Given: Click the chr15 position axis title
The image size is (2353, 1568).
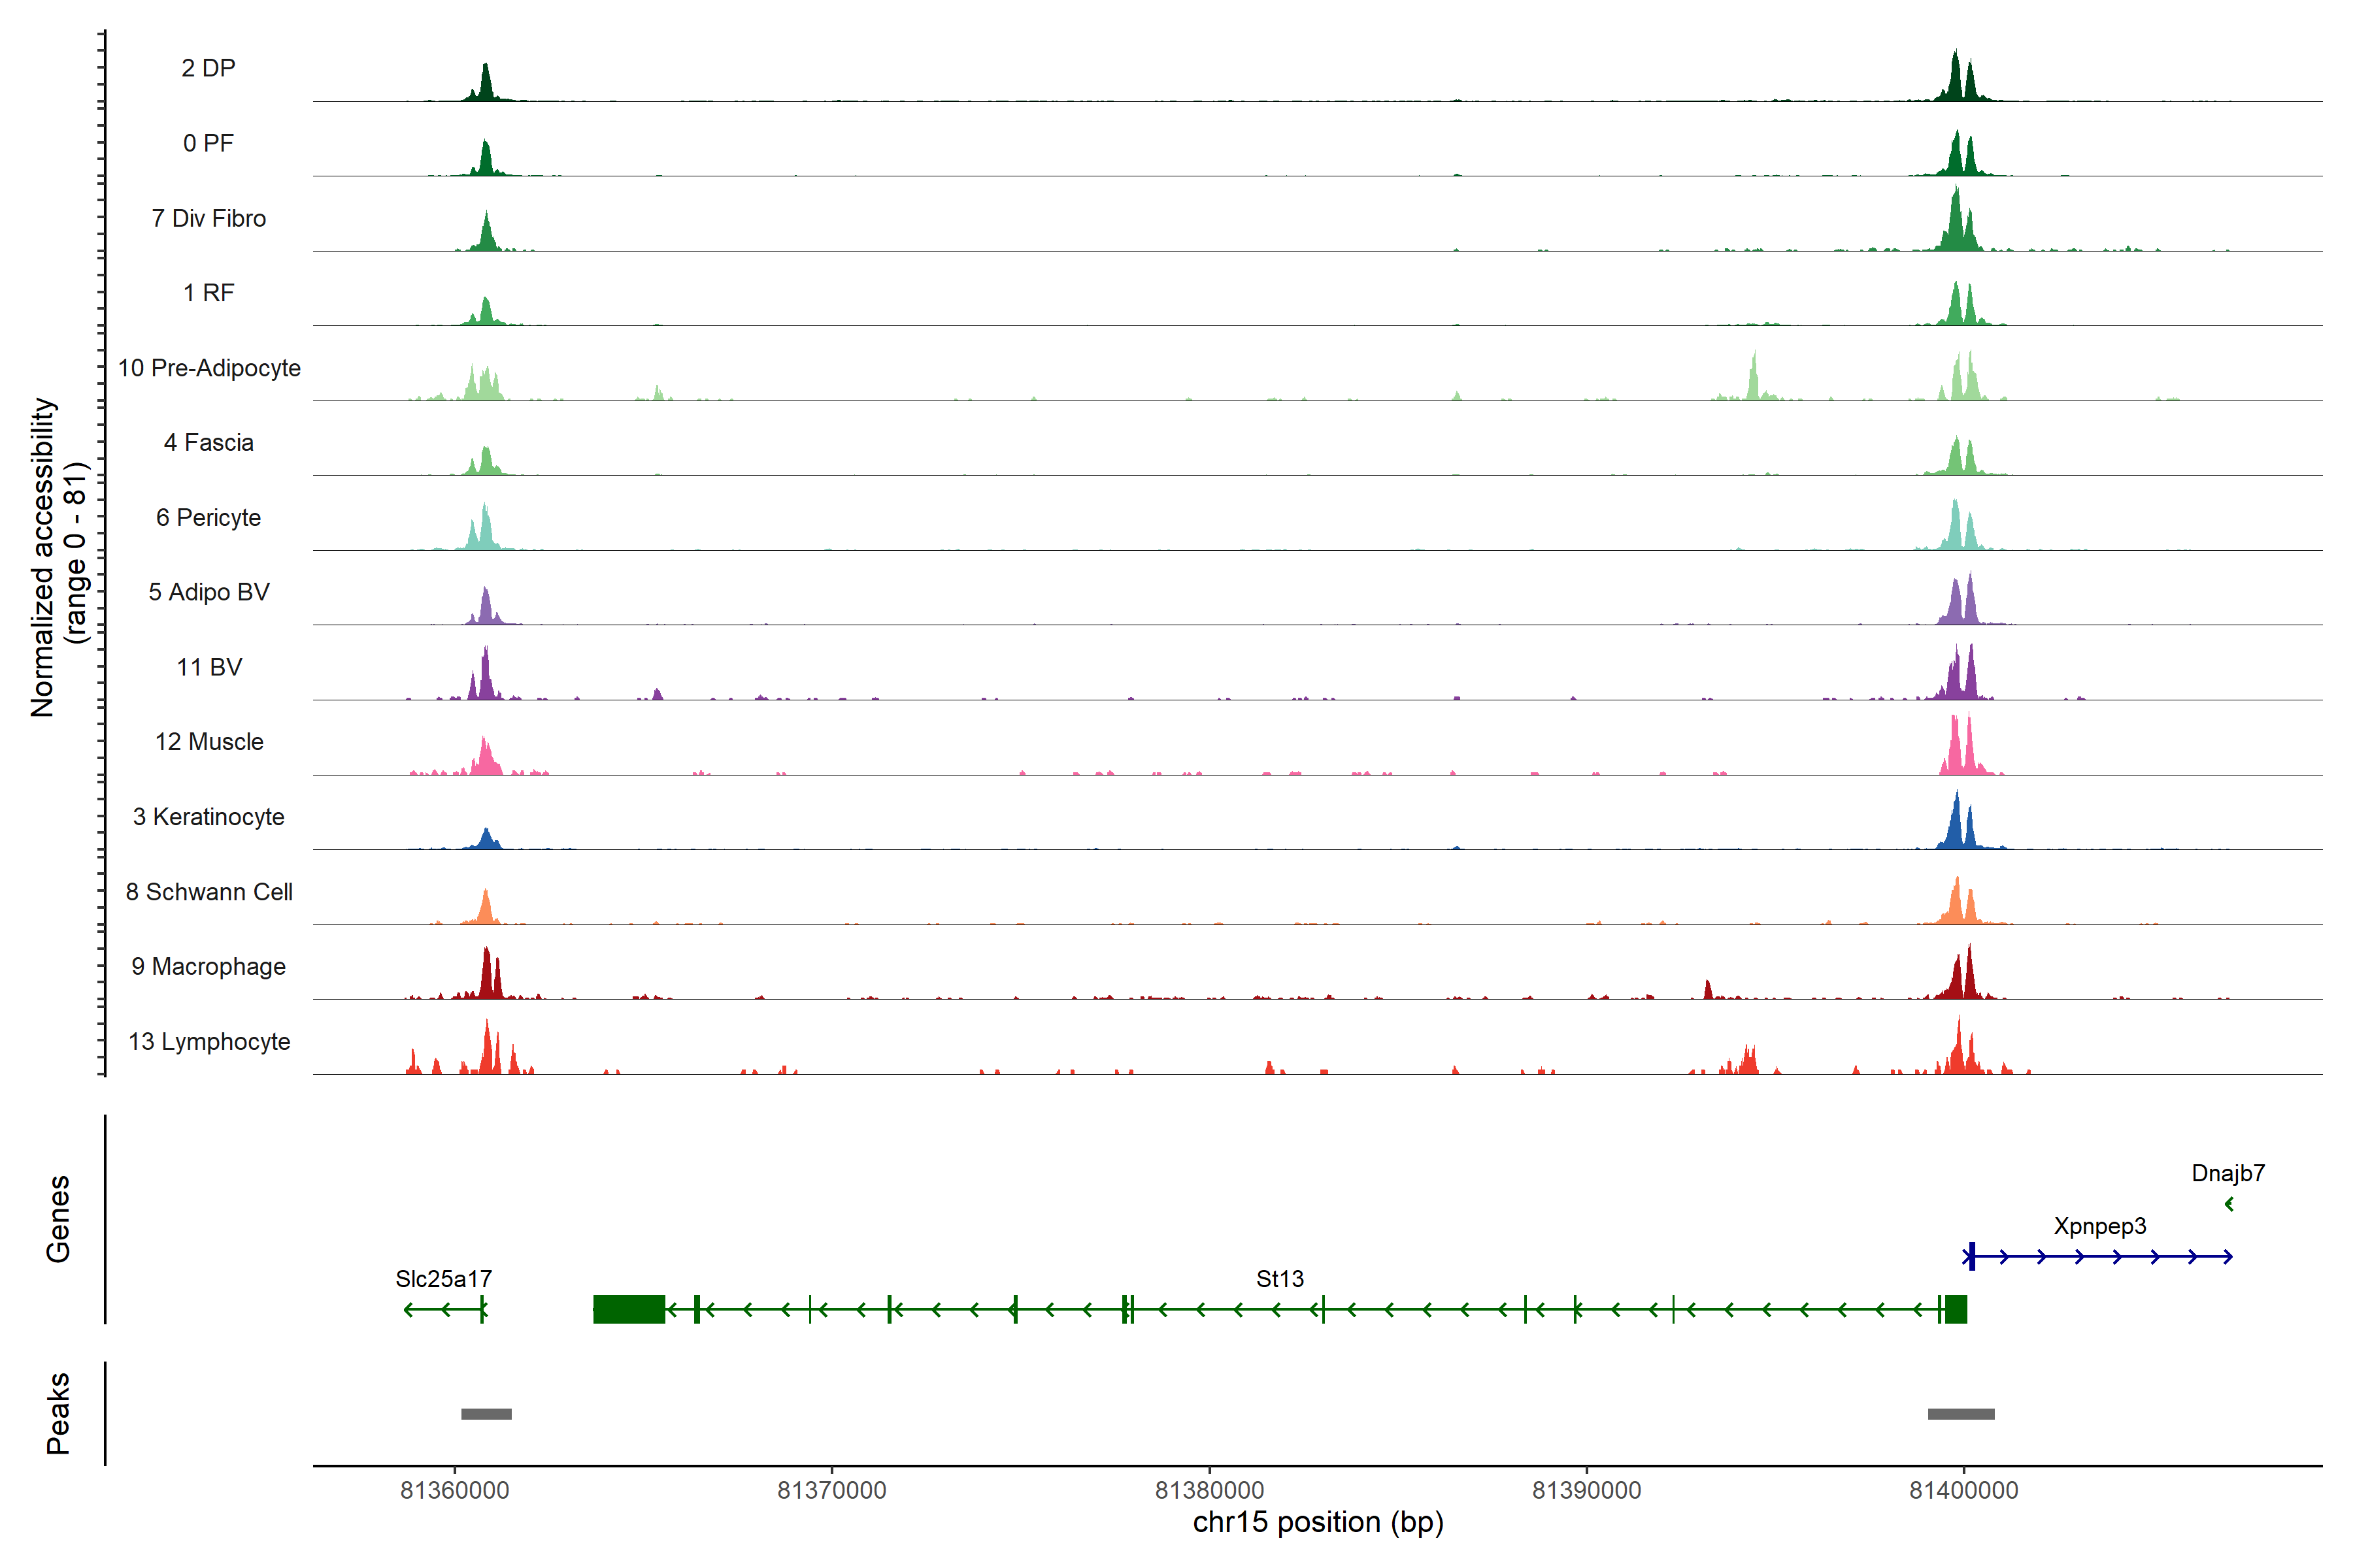Looking at the screenshot, I should [1318, 1522].
